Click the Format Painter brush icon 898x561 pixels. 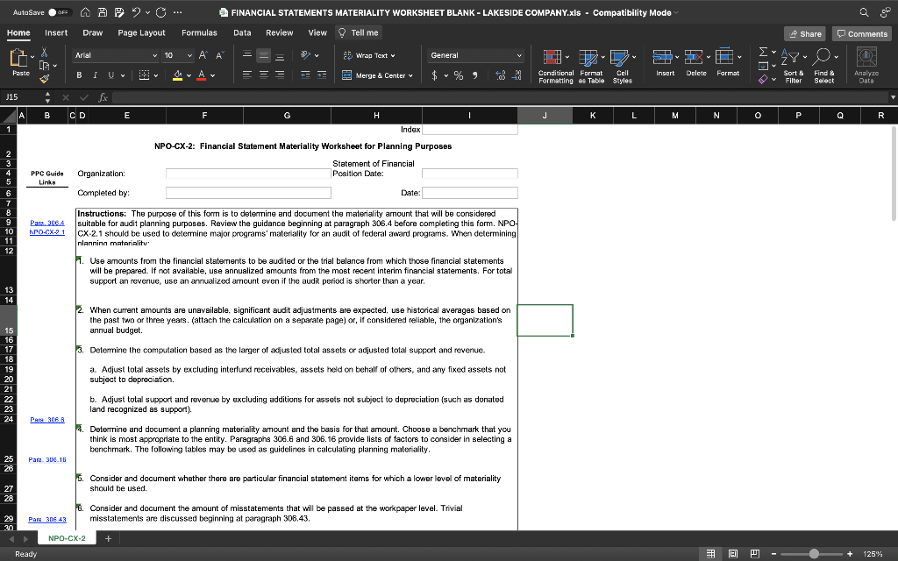click(44, 79)
